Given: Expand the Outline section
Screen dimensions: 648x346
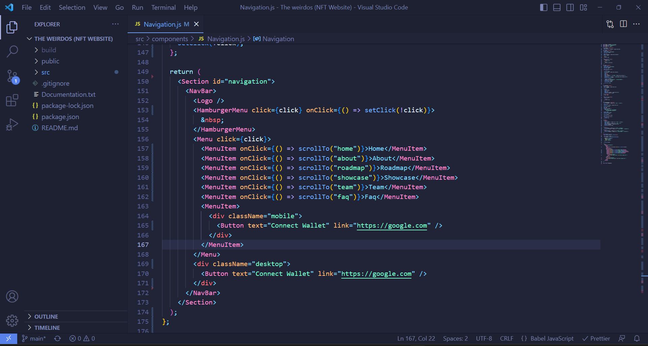Looking at the screenshot, I should [x=46, y=316].
